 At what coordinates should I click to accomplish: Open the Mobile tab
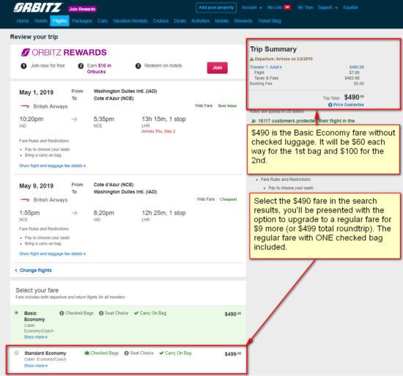click(x=222, y=21)
